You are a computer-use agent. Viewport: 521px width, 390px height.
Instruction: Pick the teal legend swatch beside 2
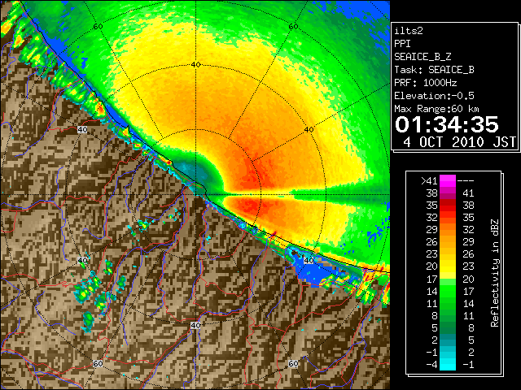(x=448, y=340)
